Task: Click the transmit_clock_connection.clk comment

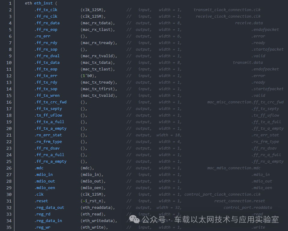Action: 227,10
